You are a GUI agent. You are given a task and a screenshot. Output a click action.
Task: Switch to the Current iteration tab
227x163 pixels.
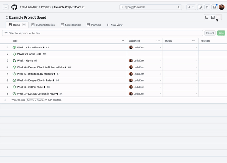coord(43,25)
